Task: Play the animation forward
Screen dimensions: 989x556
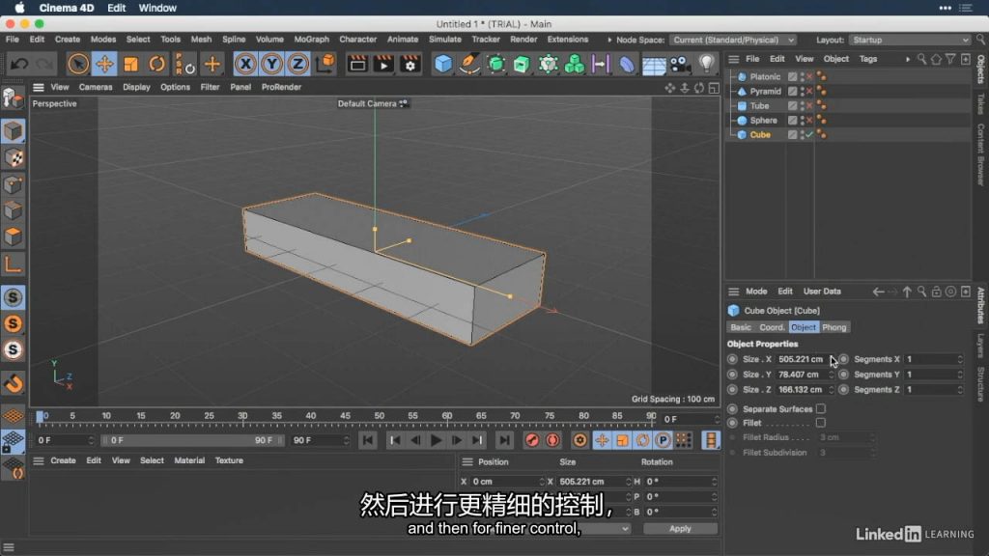Action: click(x=436, y=440)
